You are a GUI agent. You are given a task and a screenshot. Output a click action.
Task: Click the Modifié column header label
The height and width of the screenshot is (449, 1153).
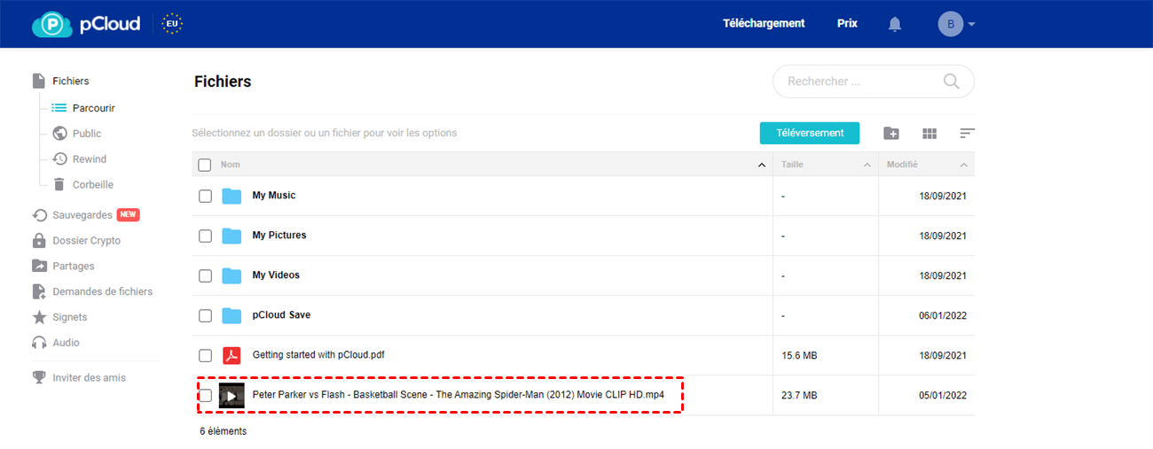pyautogui.click(x=903, y=165)
